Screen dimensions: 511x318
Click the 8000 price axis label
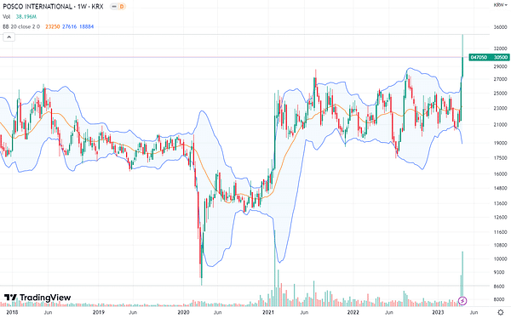(500, 299)
